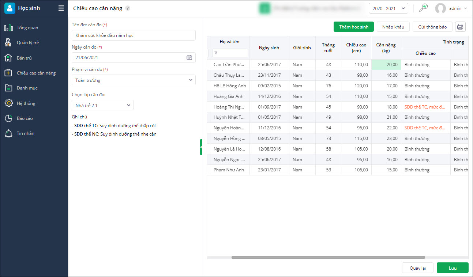The height and width of the screenshot is (277, 473).
Task: Collapse the left form panel handle
Action: click(201, 147)
